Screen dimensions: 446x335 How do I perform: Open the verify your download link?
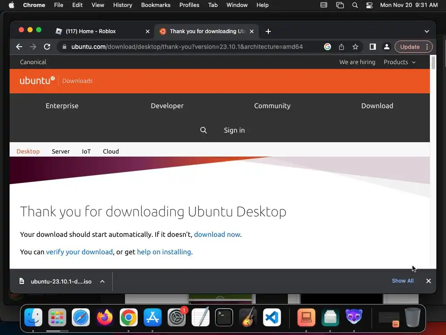click(79, 252)
